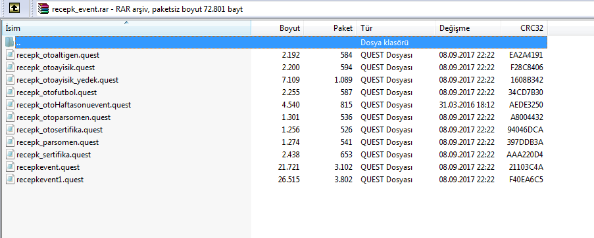Sort by Boyut column header

pos(278,28)
